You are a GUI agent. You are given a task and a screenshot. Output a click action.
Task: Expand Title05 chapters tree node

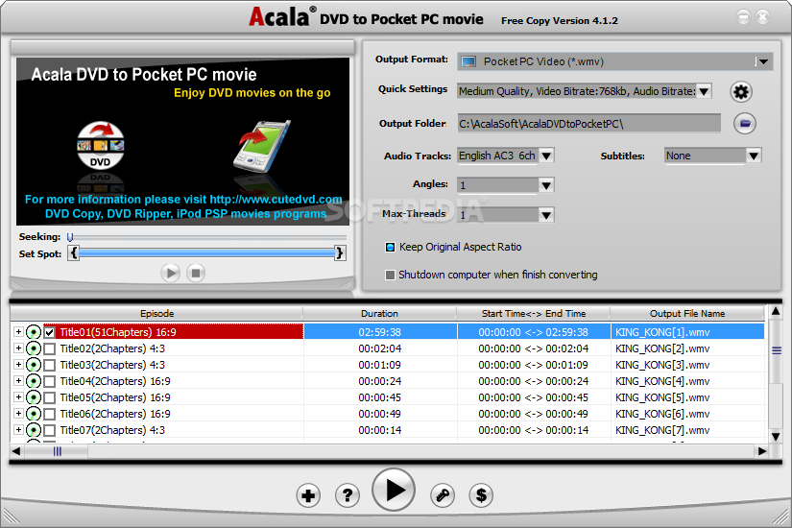pyautogui.click(x=18, y=397)
